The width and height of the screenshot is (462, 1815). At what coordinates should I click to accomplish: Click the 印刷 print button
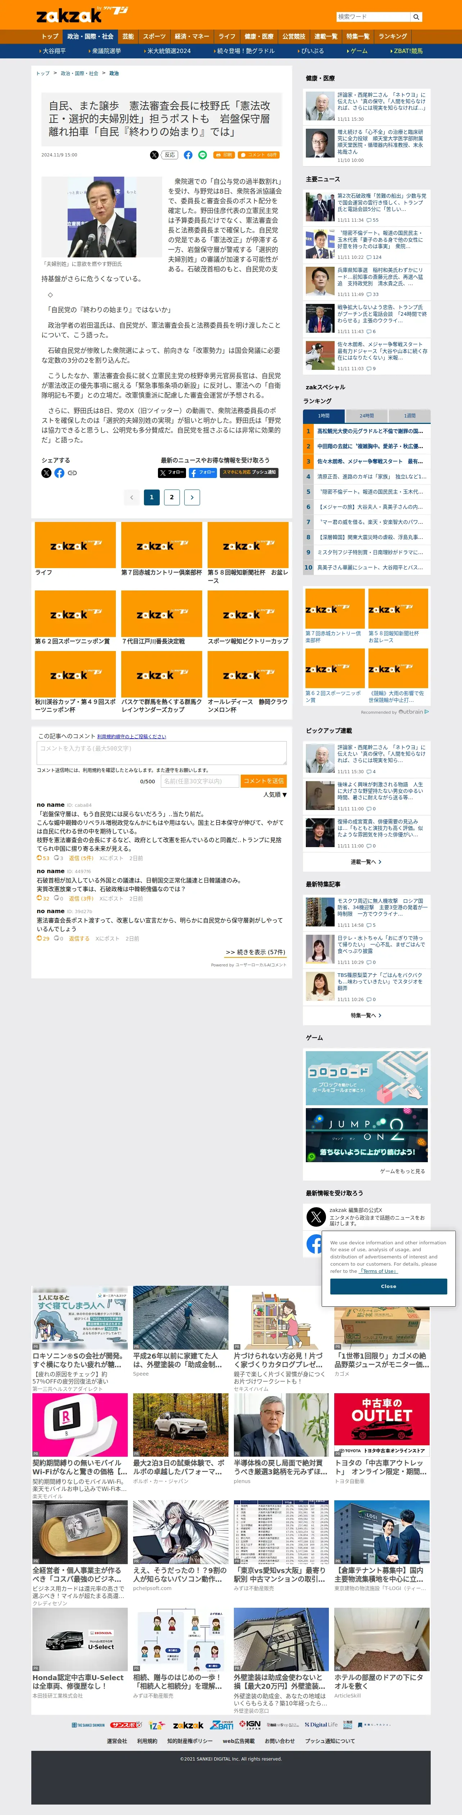(x=224, y=155)
